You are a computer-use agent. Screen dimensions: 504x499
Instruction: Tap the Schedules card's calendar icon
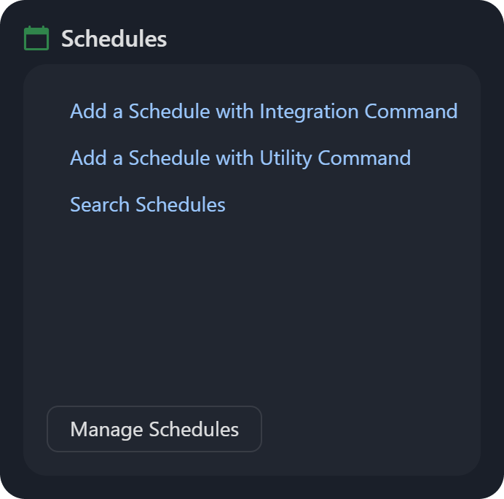[x=36, y=39]
